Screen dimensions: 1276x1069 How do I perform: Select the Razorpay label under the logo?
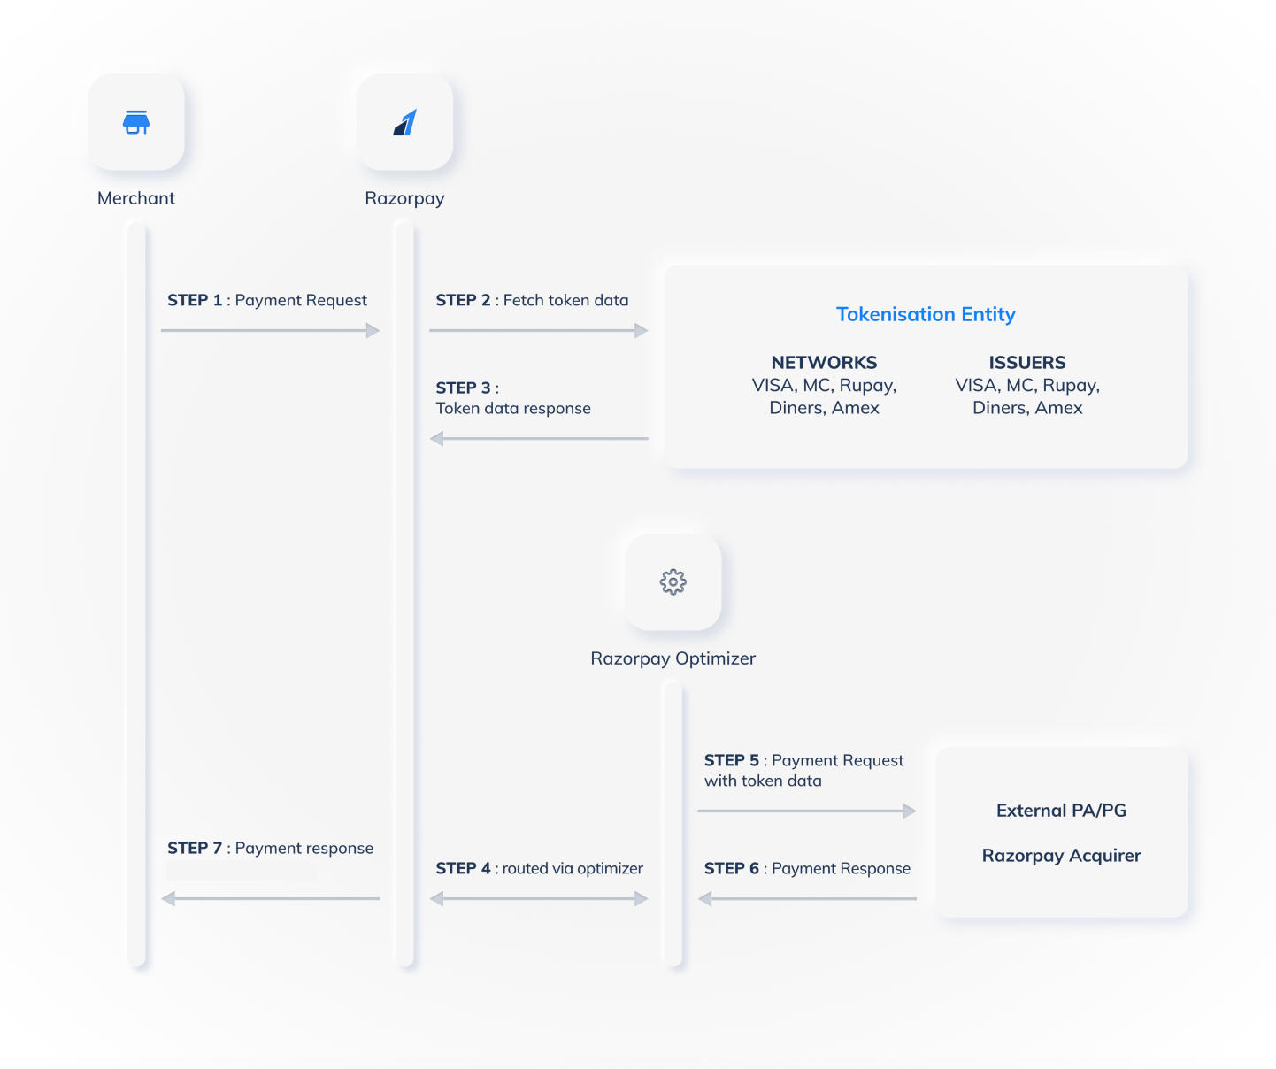pyautogui.click(x=404, y=199)
